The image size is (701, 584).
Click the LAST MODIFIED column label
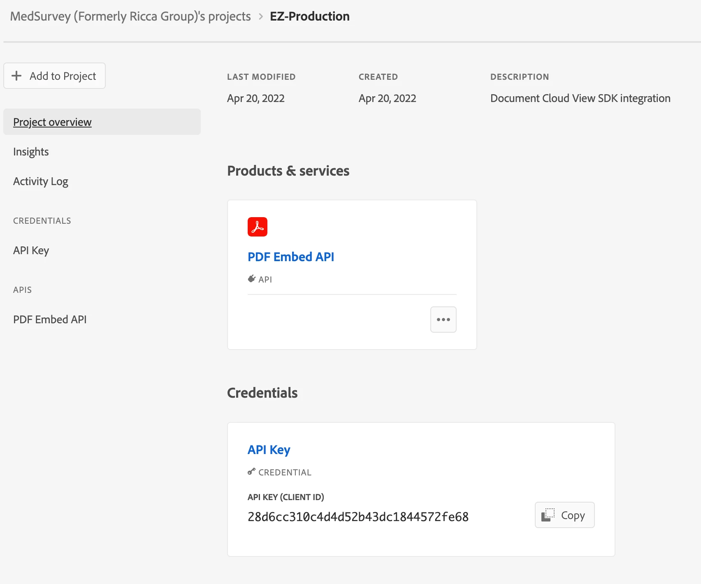261,77
